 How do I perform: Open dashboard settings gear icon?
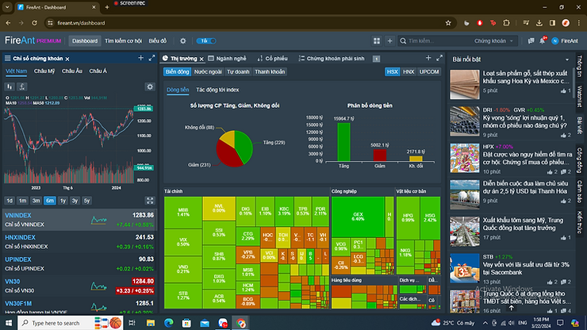[182, 40]
